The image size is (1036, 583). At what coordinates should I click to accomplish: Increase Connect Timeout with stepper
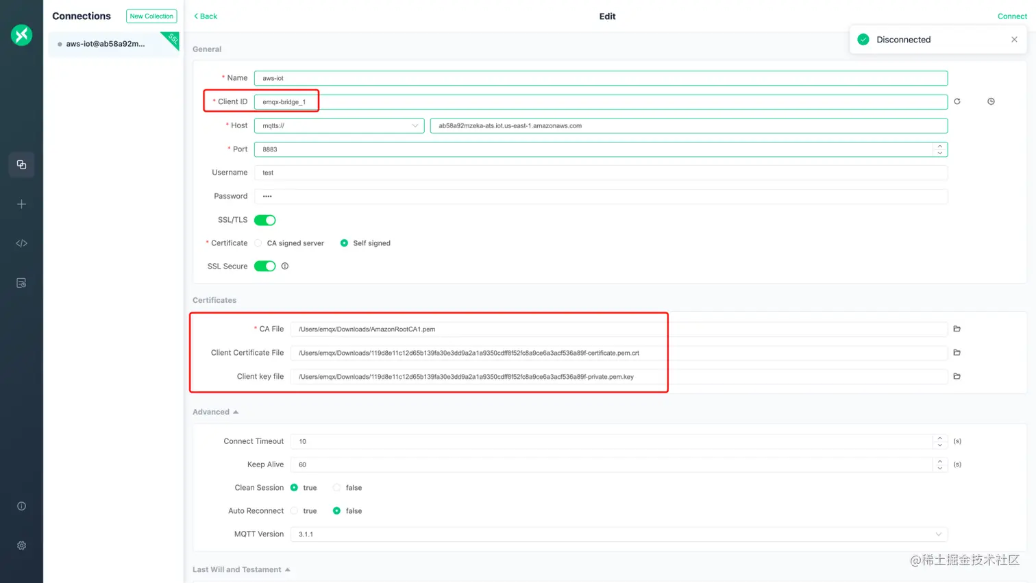click(x=940, y=438)
